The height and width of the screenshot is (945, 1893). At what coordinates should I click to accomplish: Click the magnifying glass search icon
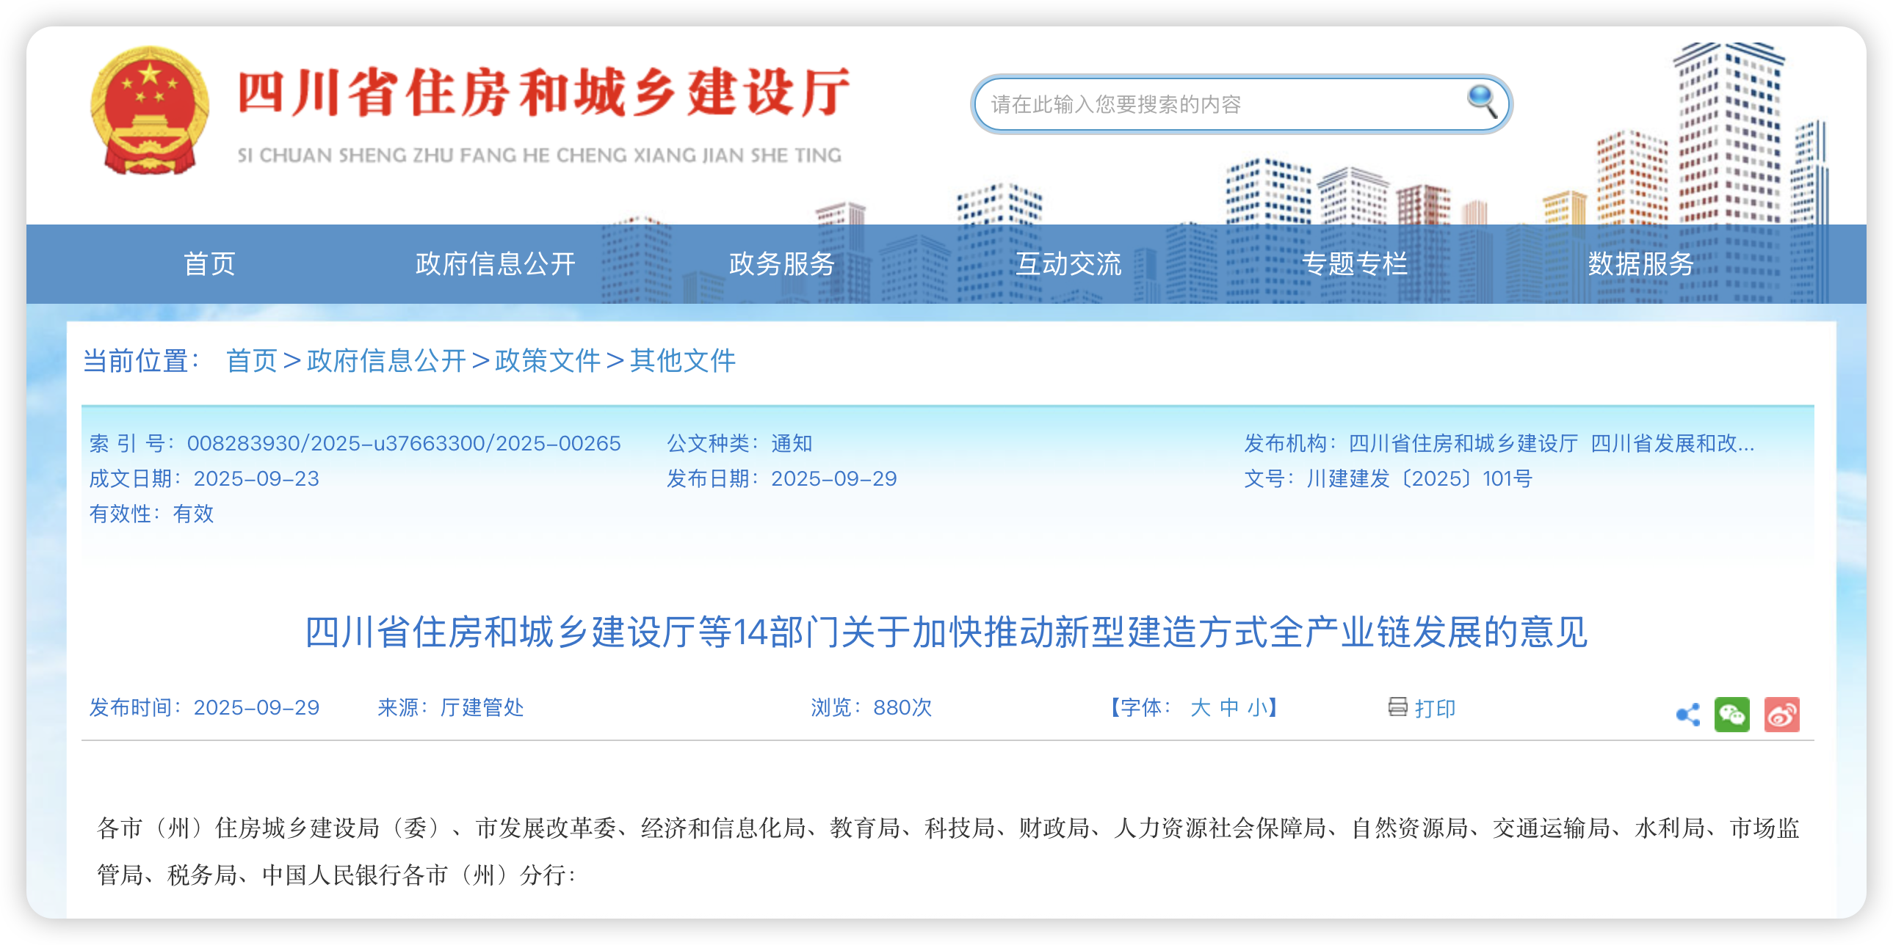click(1482, 101)
